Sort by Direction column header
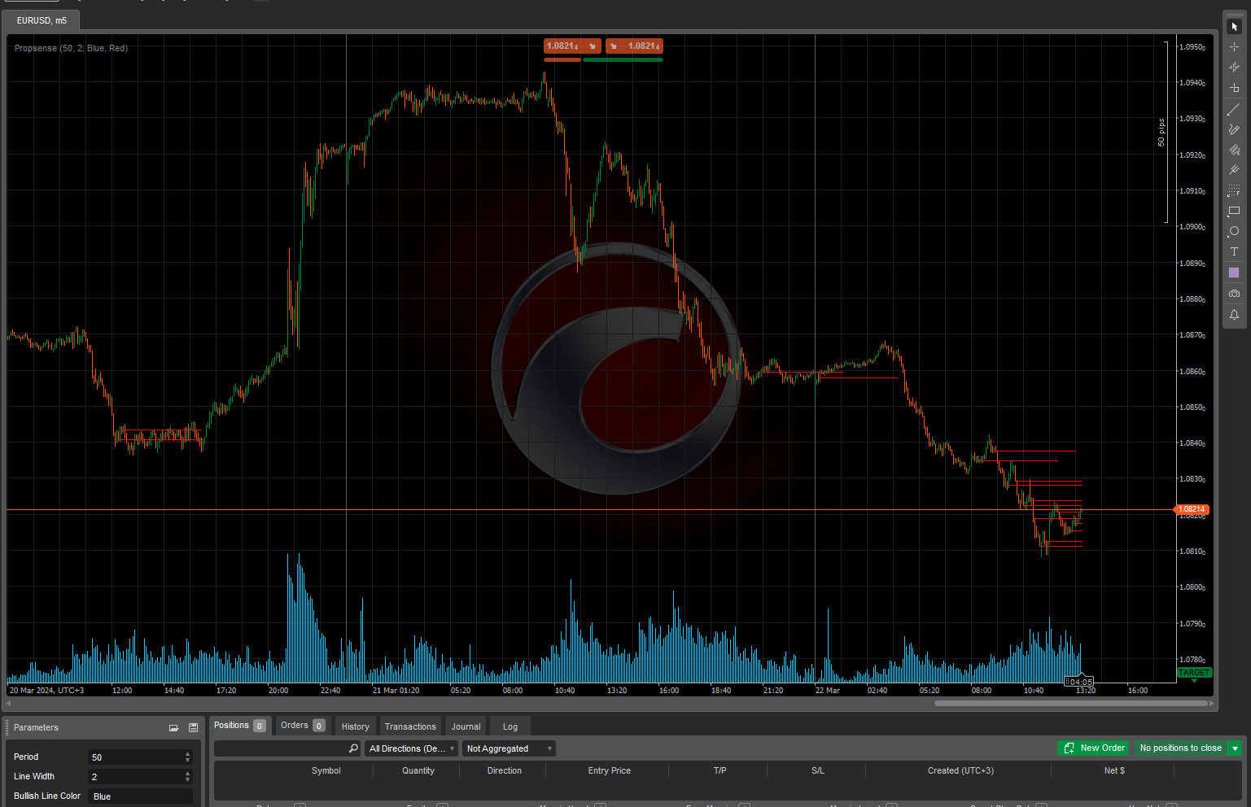Image resolution: width=1251 pixels, height=807 pixels. (505, 770)
